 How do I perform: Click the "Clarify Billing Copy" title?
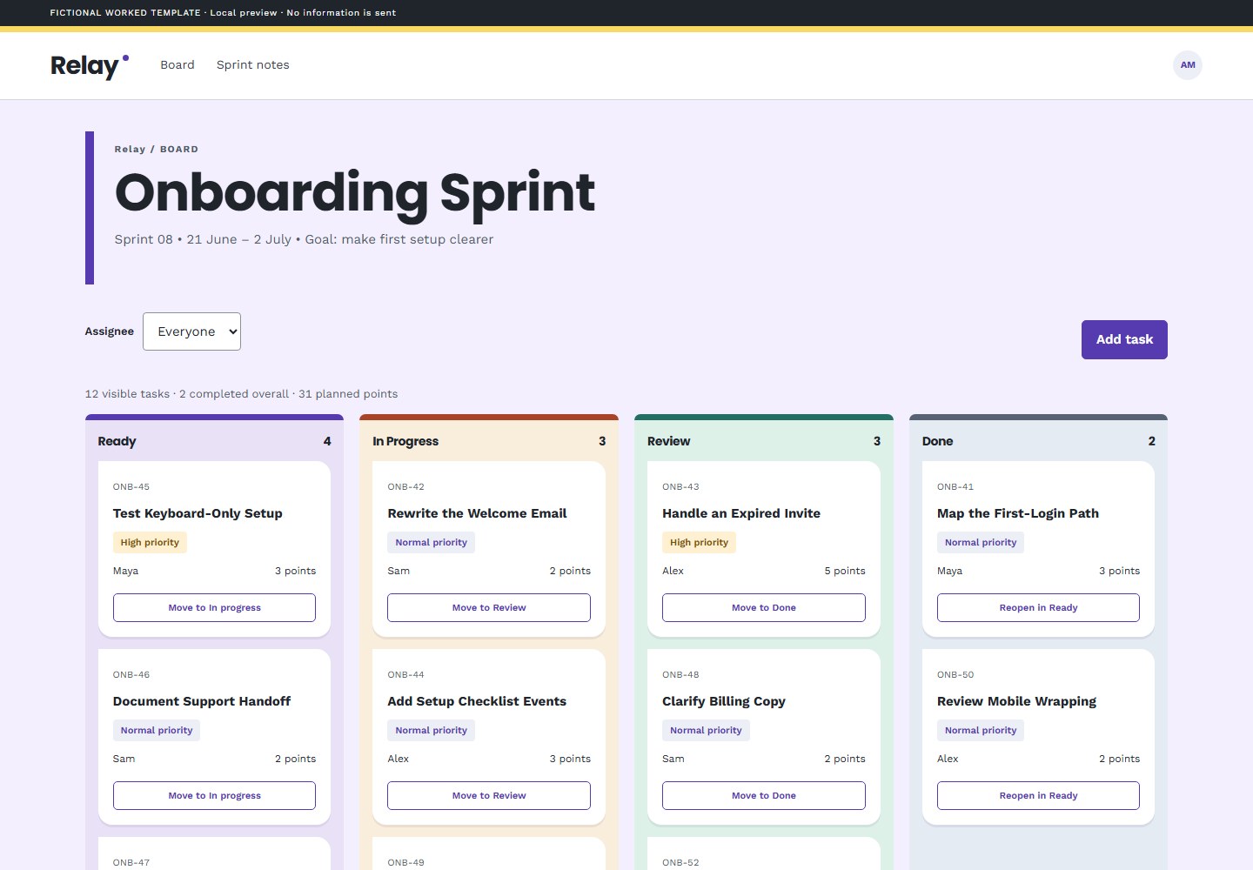(724, 701)
